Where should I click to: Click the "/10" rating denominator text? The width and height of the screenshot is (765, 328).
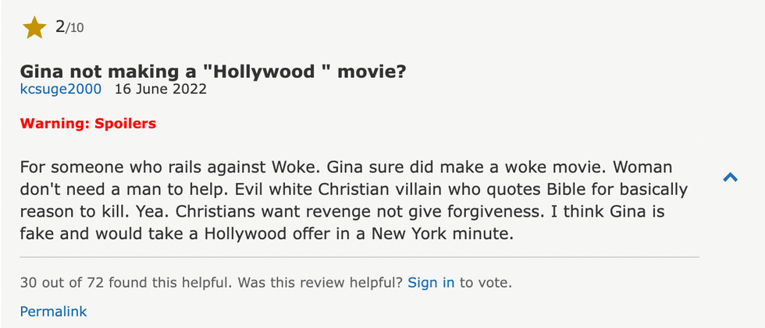75,29
